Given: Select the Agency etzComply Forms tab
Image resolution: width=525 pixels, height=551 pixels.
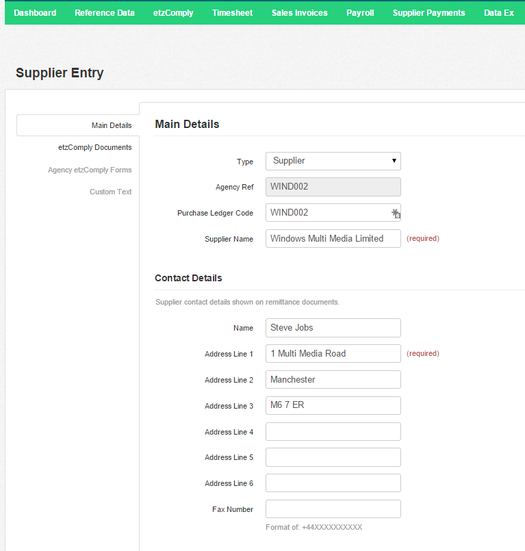Looking at the screenshot, I should pyautogui.click(x=90, y=170).
